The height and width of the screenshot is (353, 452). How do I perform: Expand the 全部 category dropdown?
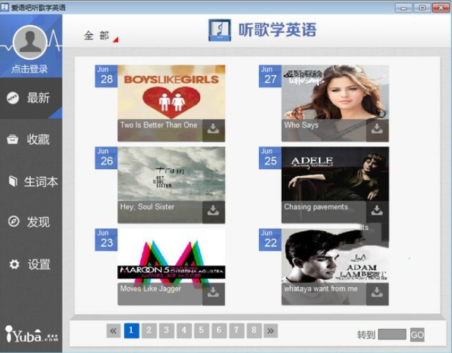[100, 36]
